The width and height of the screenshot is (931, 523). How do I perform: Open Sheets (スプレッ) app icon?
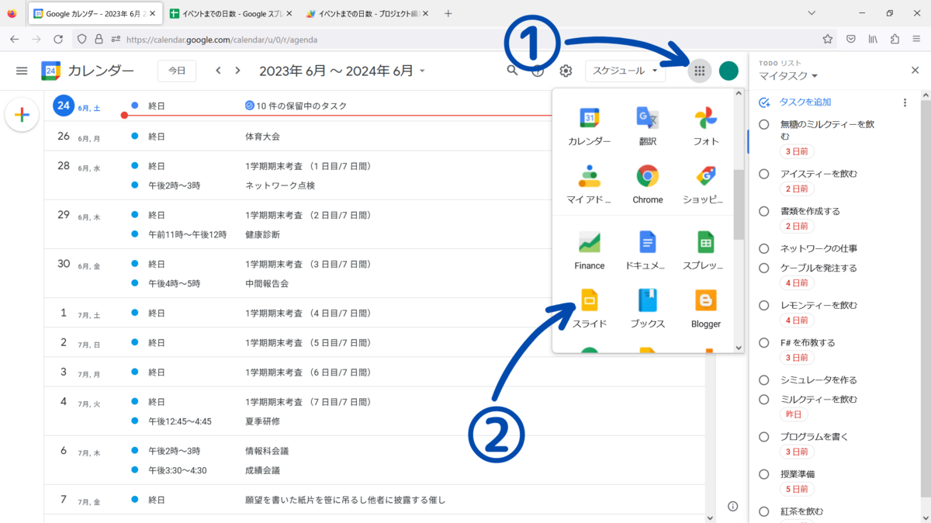pos(705,250)
